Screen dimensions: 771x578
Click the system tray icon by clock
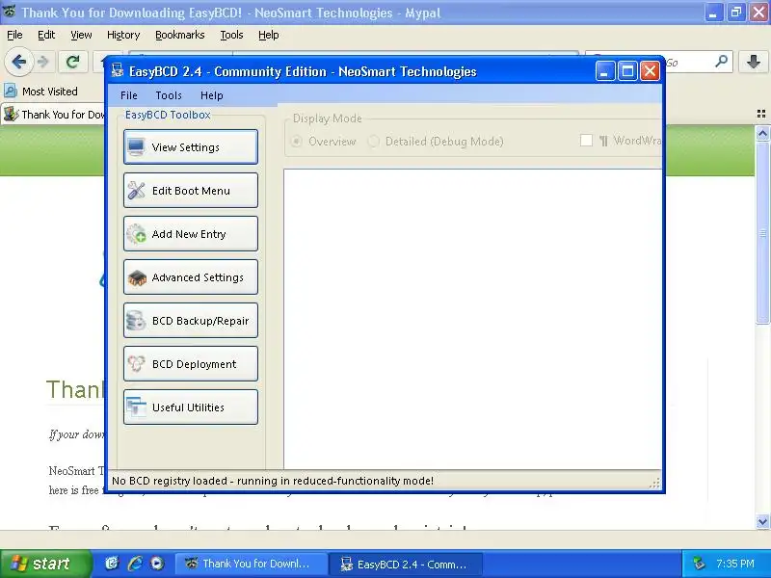(698, 564)
